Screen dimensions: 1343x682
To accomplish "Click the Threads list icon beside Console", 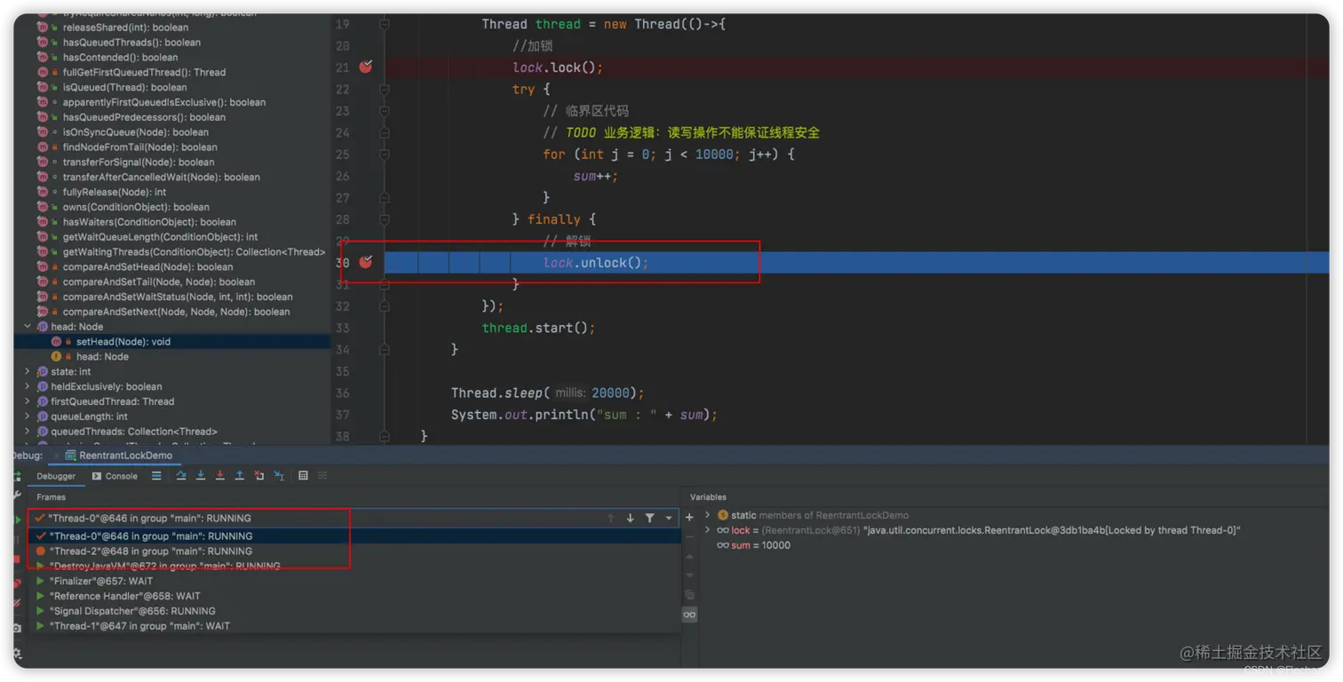I will click(156, 476).
